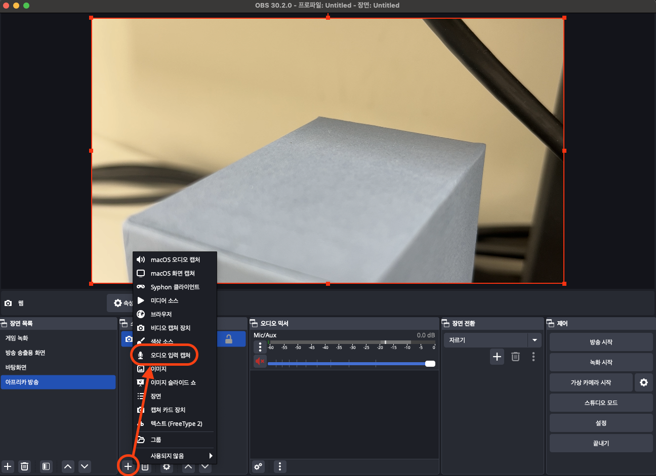
Task: Add a 그룹 from the menu
Action: coord(175,440)
